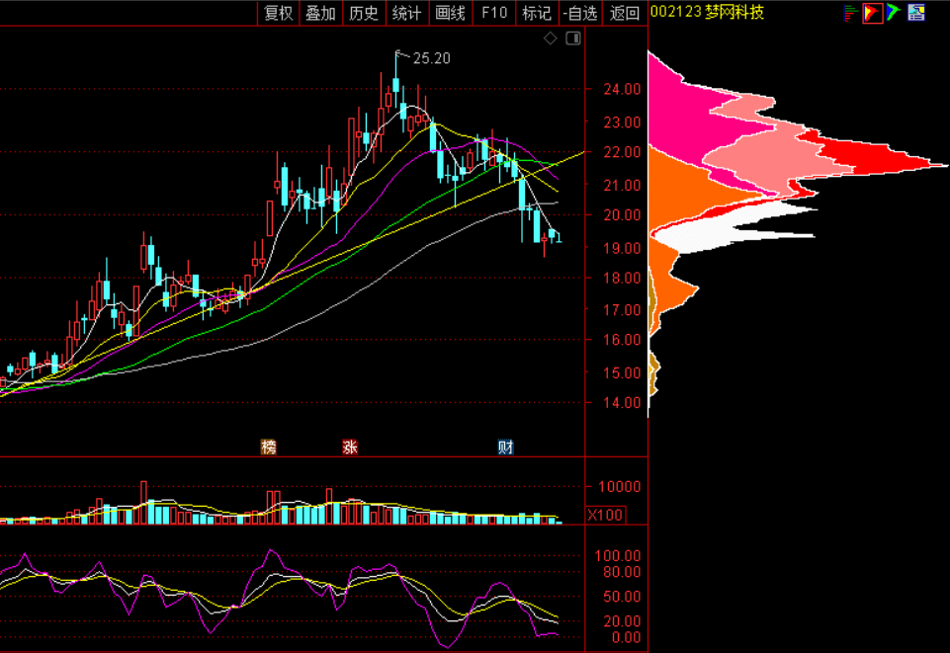
Task: Open the blue picture panel icon
Action: [x=916, y=13]
